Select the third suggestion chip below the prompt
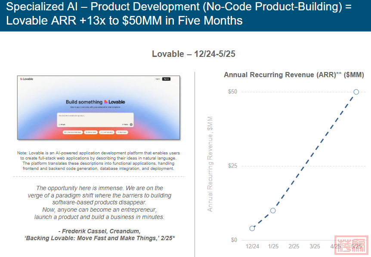Screen dimensions: 371x257 click(106, 132)
